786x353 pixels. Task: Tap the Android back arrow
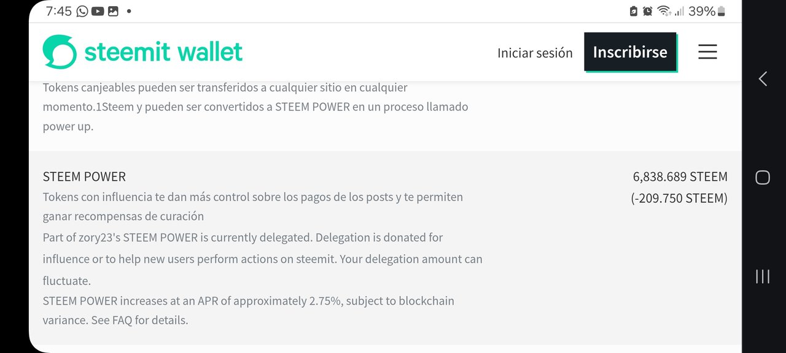point(763,78)
